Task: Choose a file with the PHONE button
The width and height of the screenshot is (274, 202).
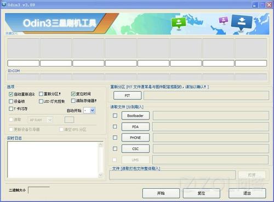Action: [135, 137]
